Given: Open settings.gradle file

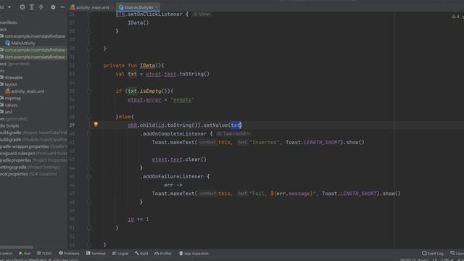Looking at the screenshot, I should (13, 167).
